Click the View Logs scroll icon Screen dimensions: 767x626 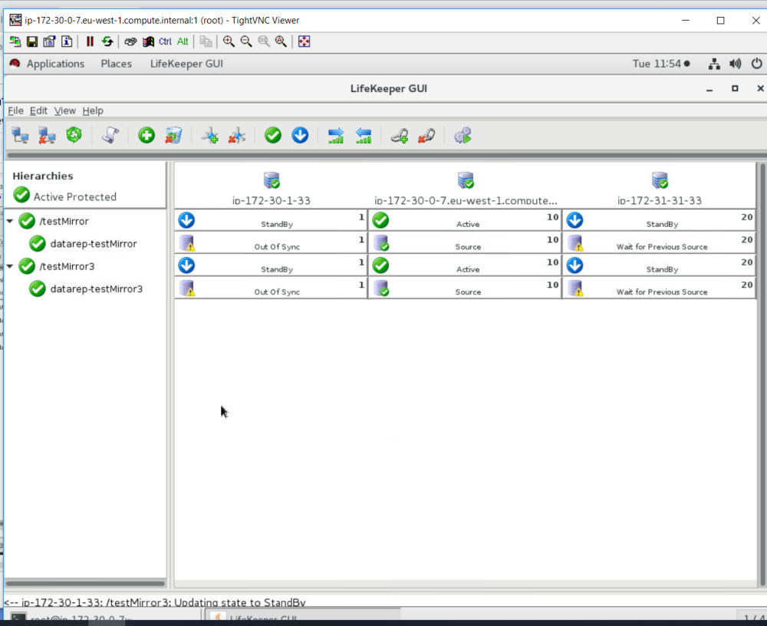pos(110,136)
